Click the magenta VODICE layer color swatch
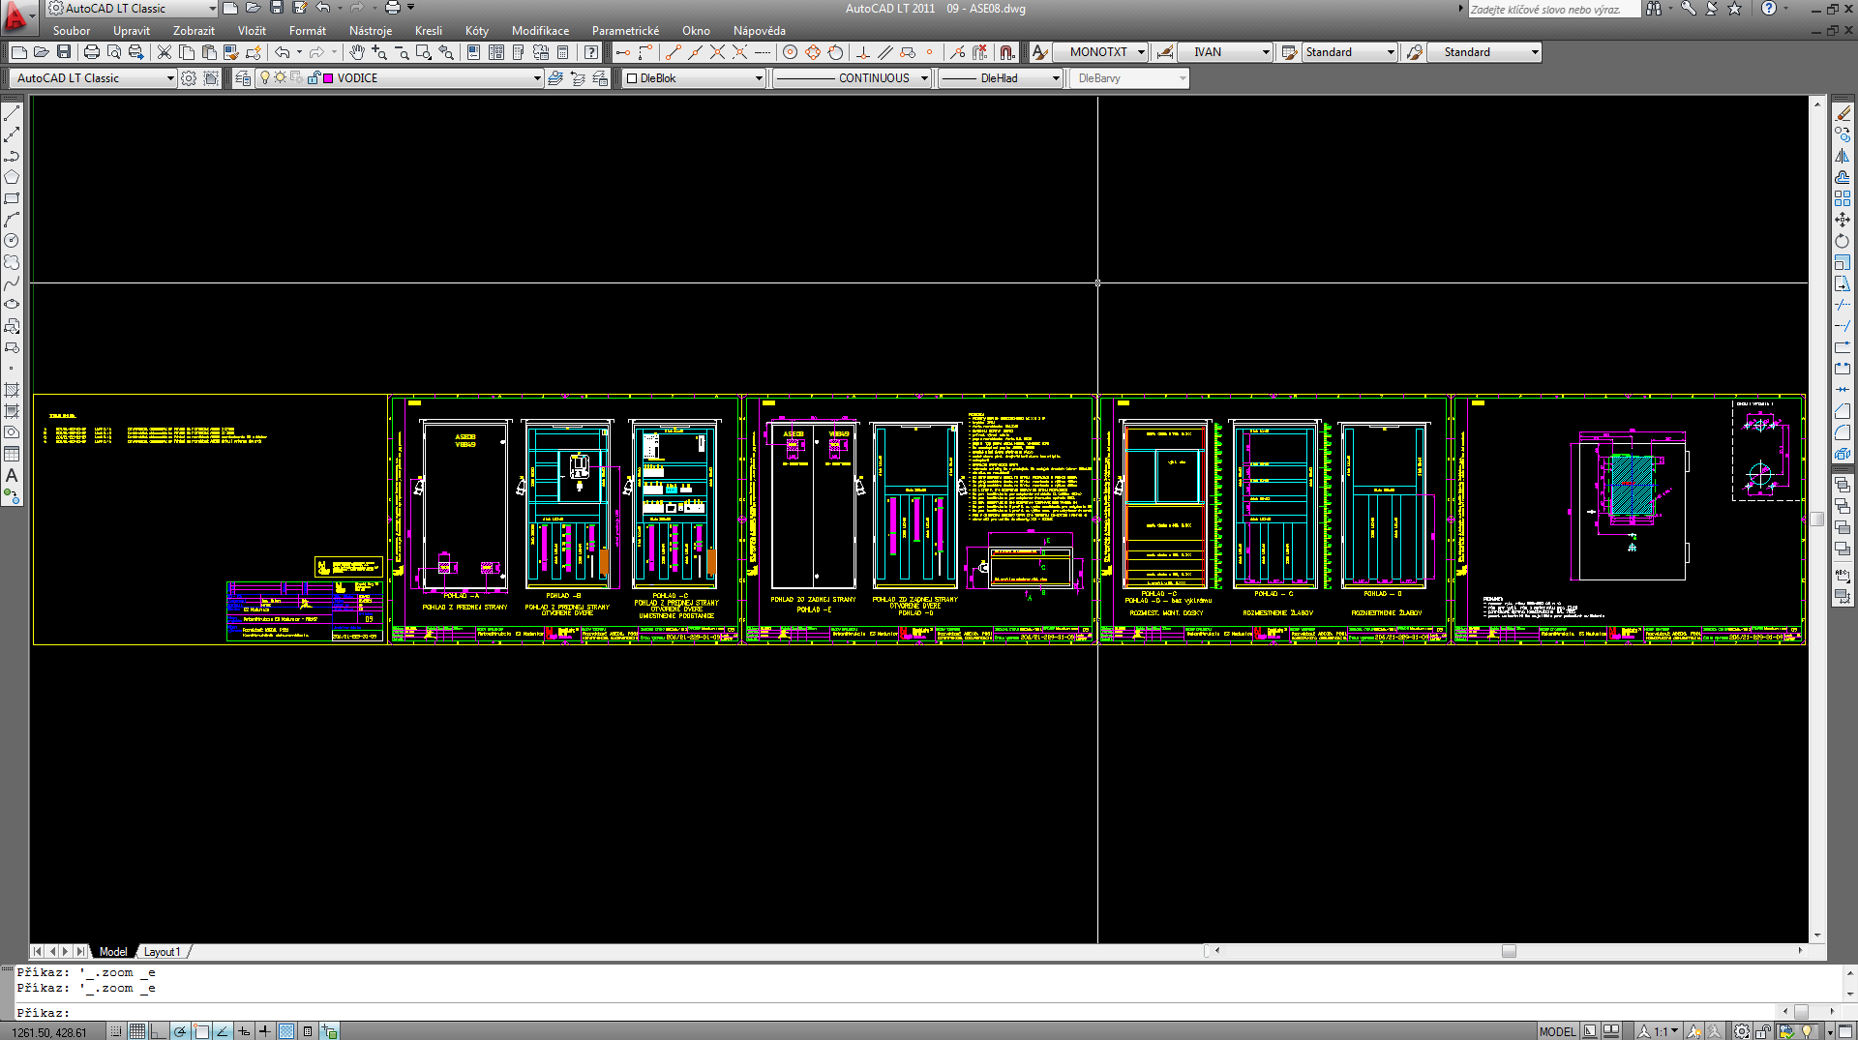This screenshot has width=1858, height=1040. (x=328, y=78)
